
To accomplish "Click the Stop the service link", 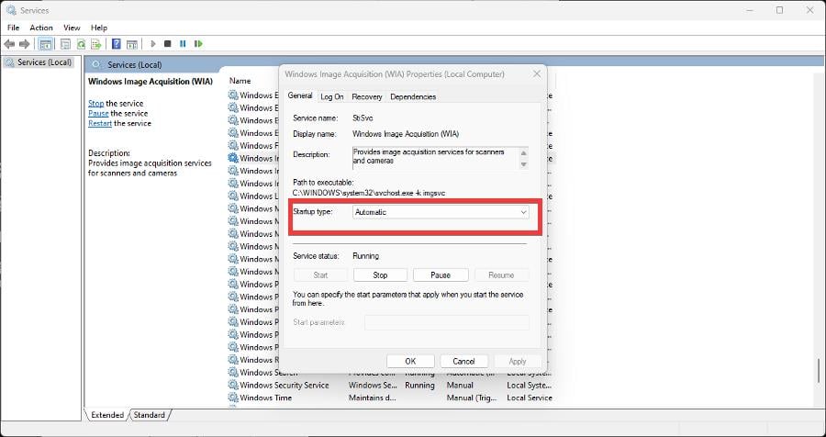I will tap(95, 104).
